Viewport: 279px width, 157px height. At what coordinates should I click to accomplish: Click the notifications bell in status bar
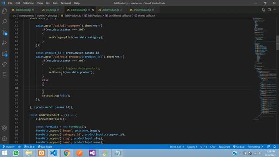[275, 147]
